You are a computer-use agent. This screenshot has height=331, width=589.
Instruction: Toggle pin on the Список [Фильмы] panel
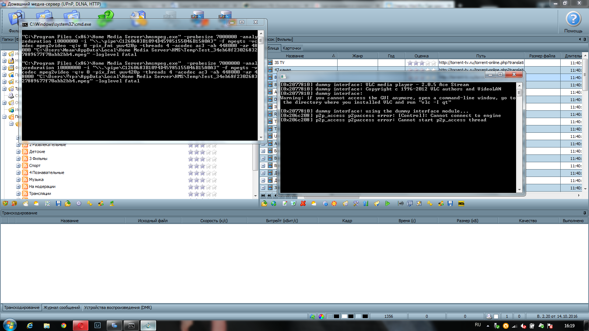(585, 39)
